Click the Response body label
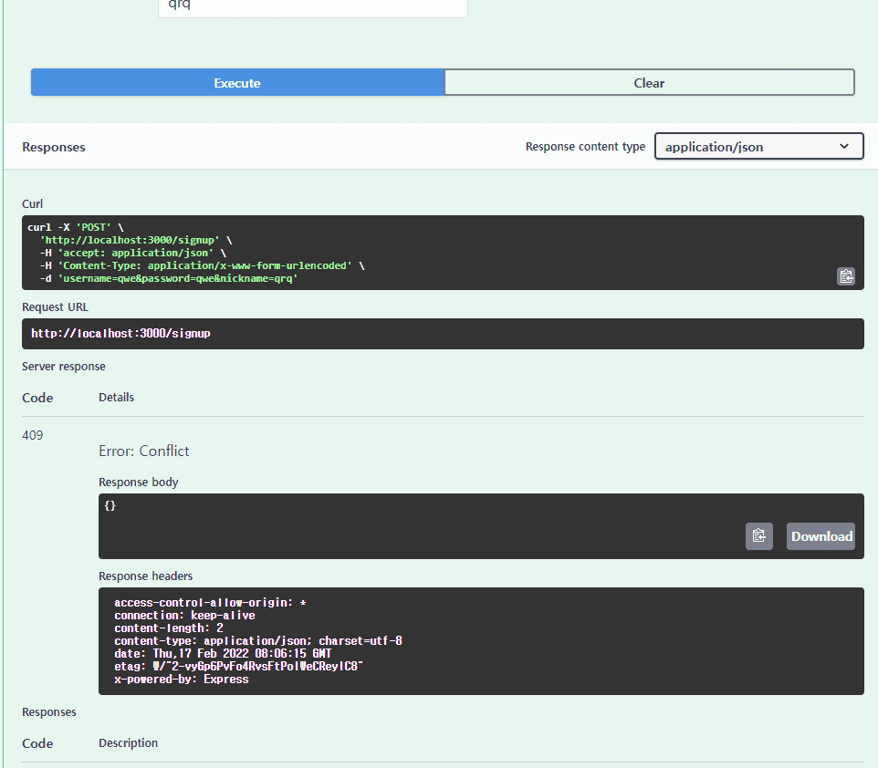This screenshot has height=768, width=878. pos(138,482)
